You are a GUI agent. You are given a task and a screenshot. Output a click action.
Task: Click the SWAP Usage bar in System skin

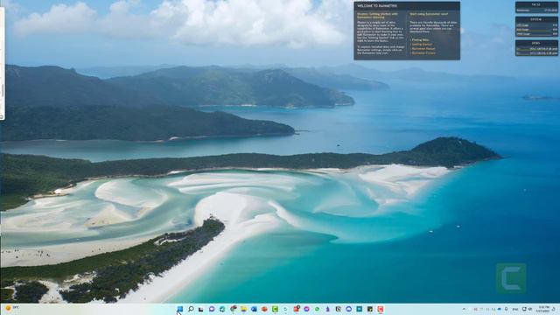536,34
